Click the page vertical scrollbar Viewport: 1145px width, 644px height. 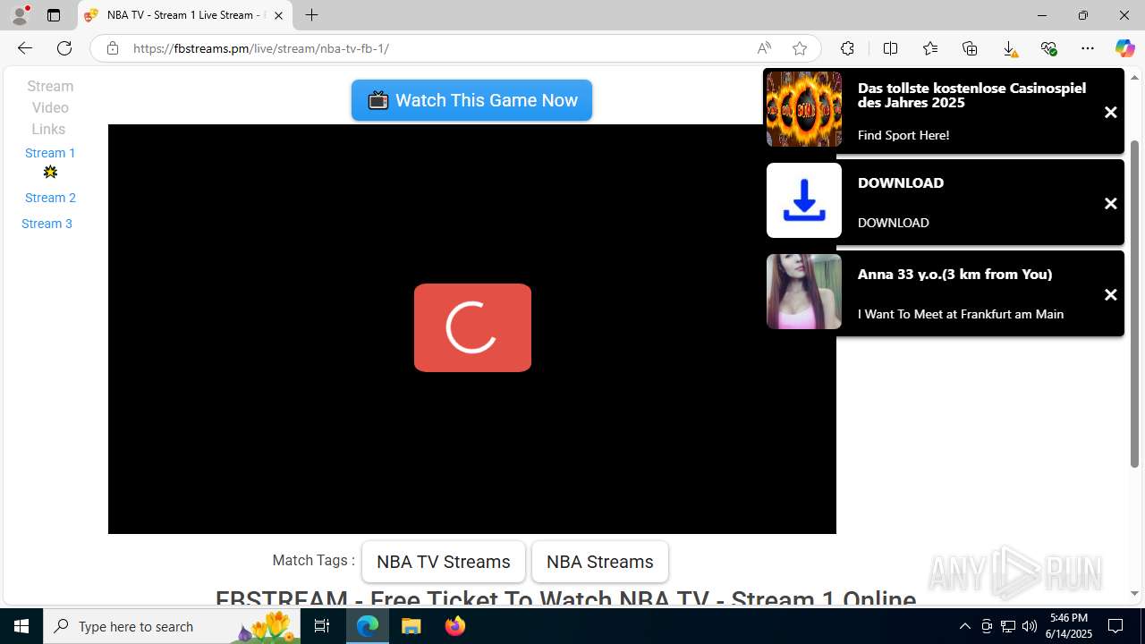coord(1135,304)
